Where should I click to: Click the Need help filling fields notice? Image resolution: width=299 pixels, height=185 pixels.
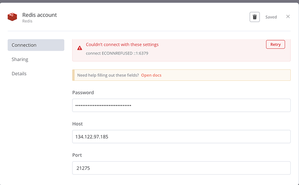pyautogui.click(x=181, y=75)
